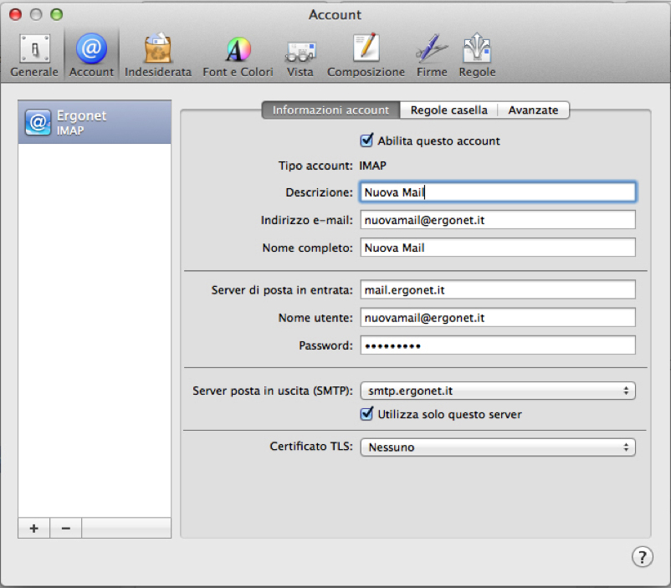Uncheck Utilizza solo questo server
The image size is (671, 588).
tap(366, 414)
